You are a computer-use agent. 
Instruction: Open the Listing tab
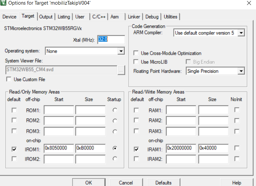[x=64, y=17]
